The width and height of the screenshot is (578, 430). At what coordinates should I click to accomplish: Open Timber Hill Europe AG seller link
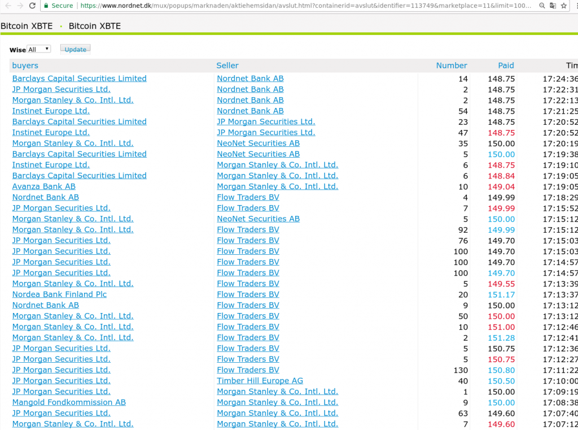click(260, 380)
